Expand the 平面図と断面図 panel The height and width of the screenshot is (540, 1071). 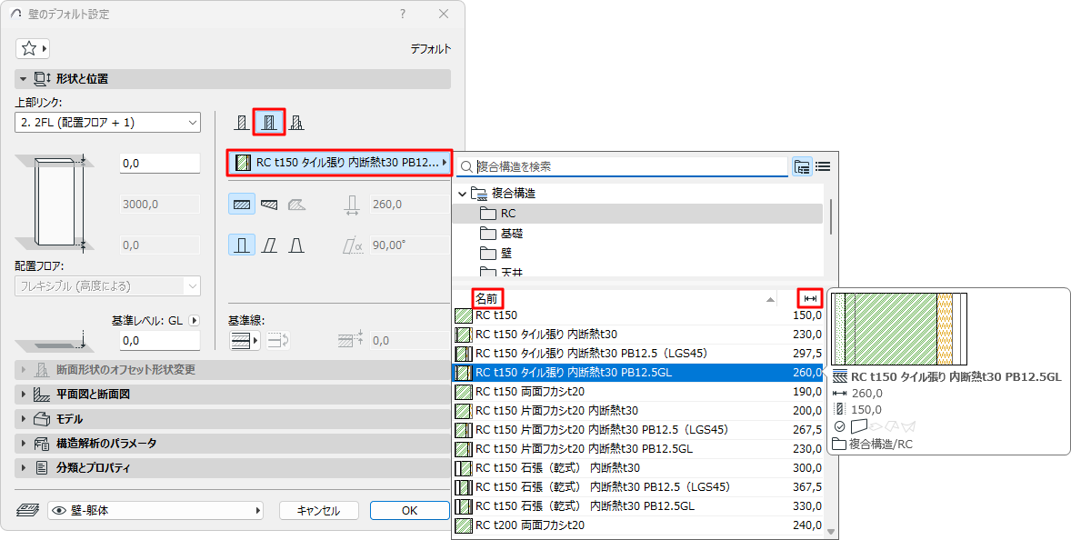point(232,394)
